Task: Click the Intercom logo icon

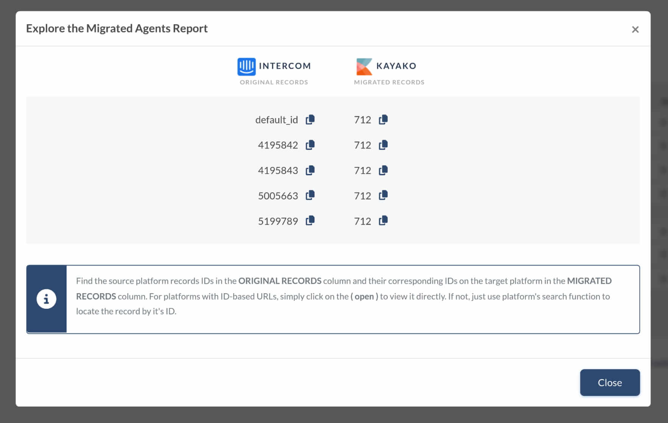Action: [247, 67]
